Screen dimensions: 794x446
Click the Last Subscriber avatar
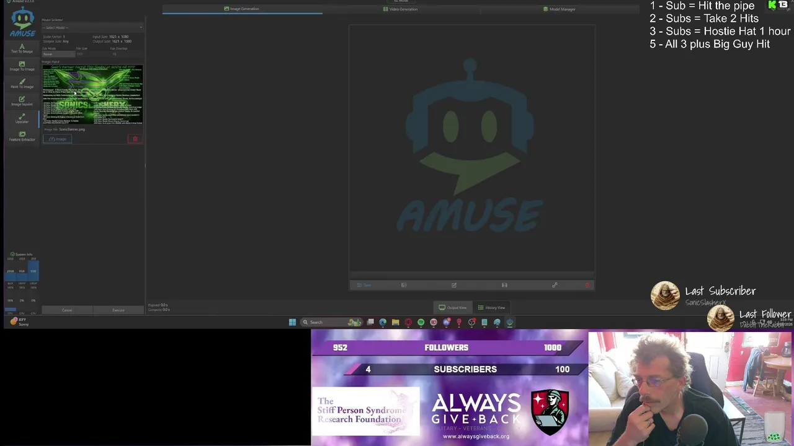click(x=665, y=295)
